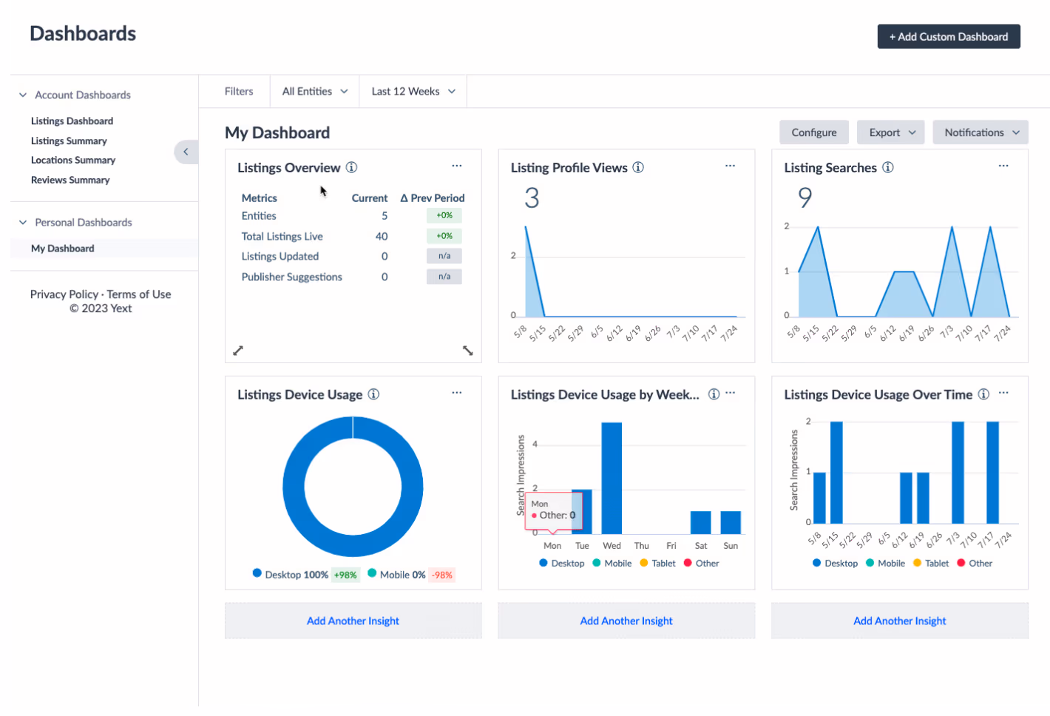Screen dimensions: 1050x716
Task: Toggle Tablet legend in Device Usage Over Time chart
Action: coord(931,563)
